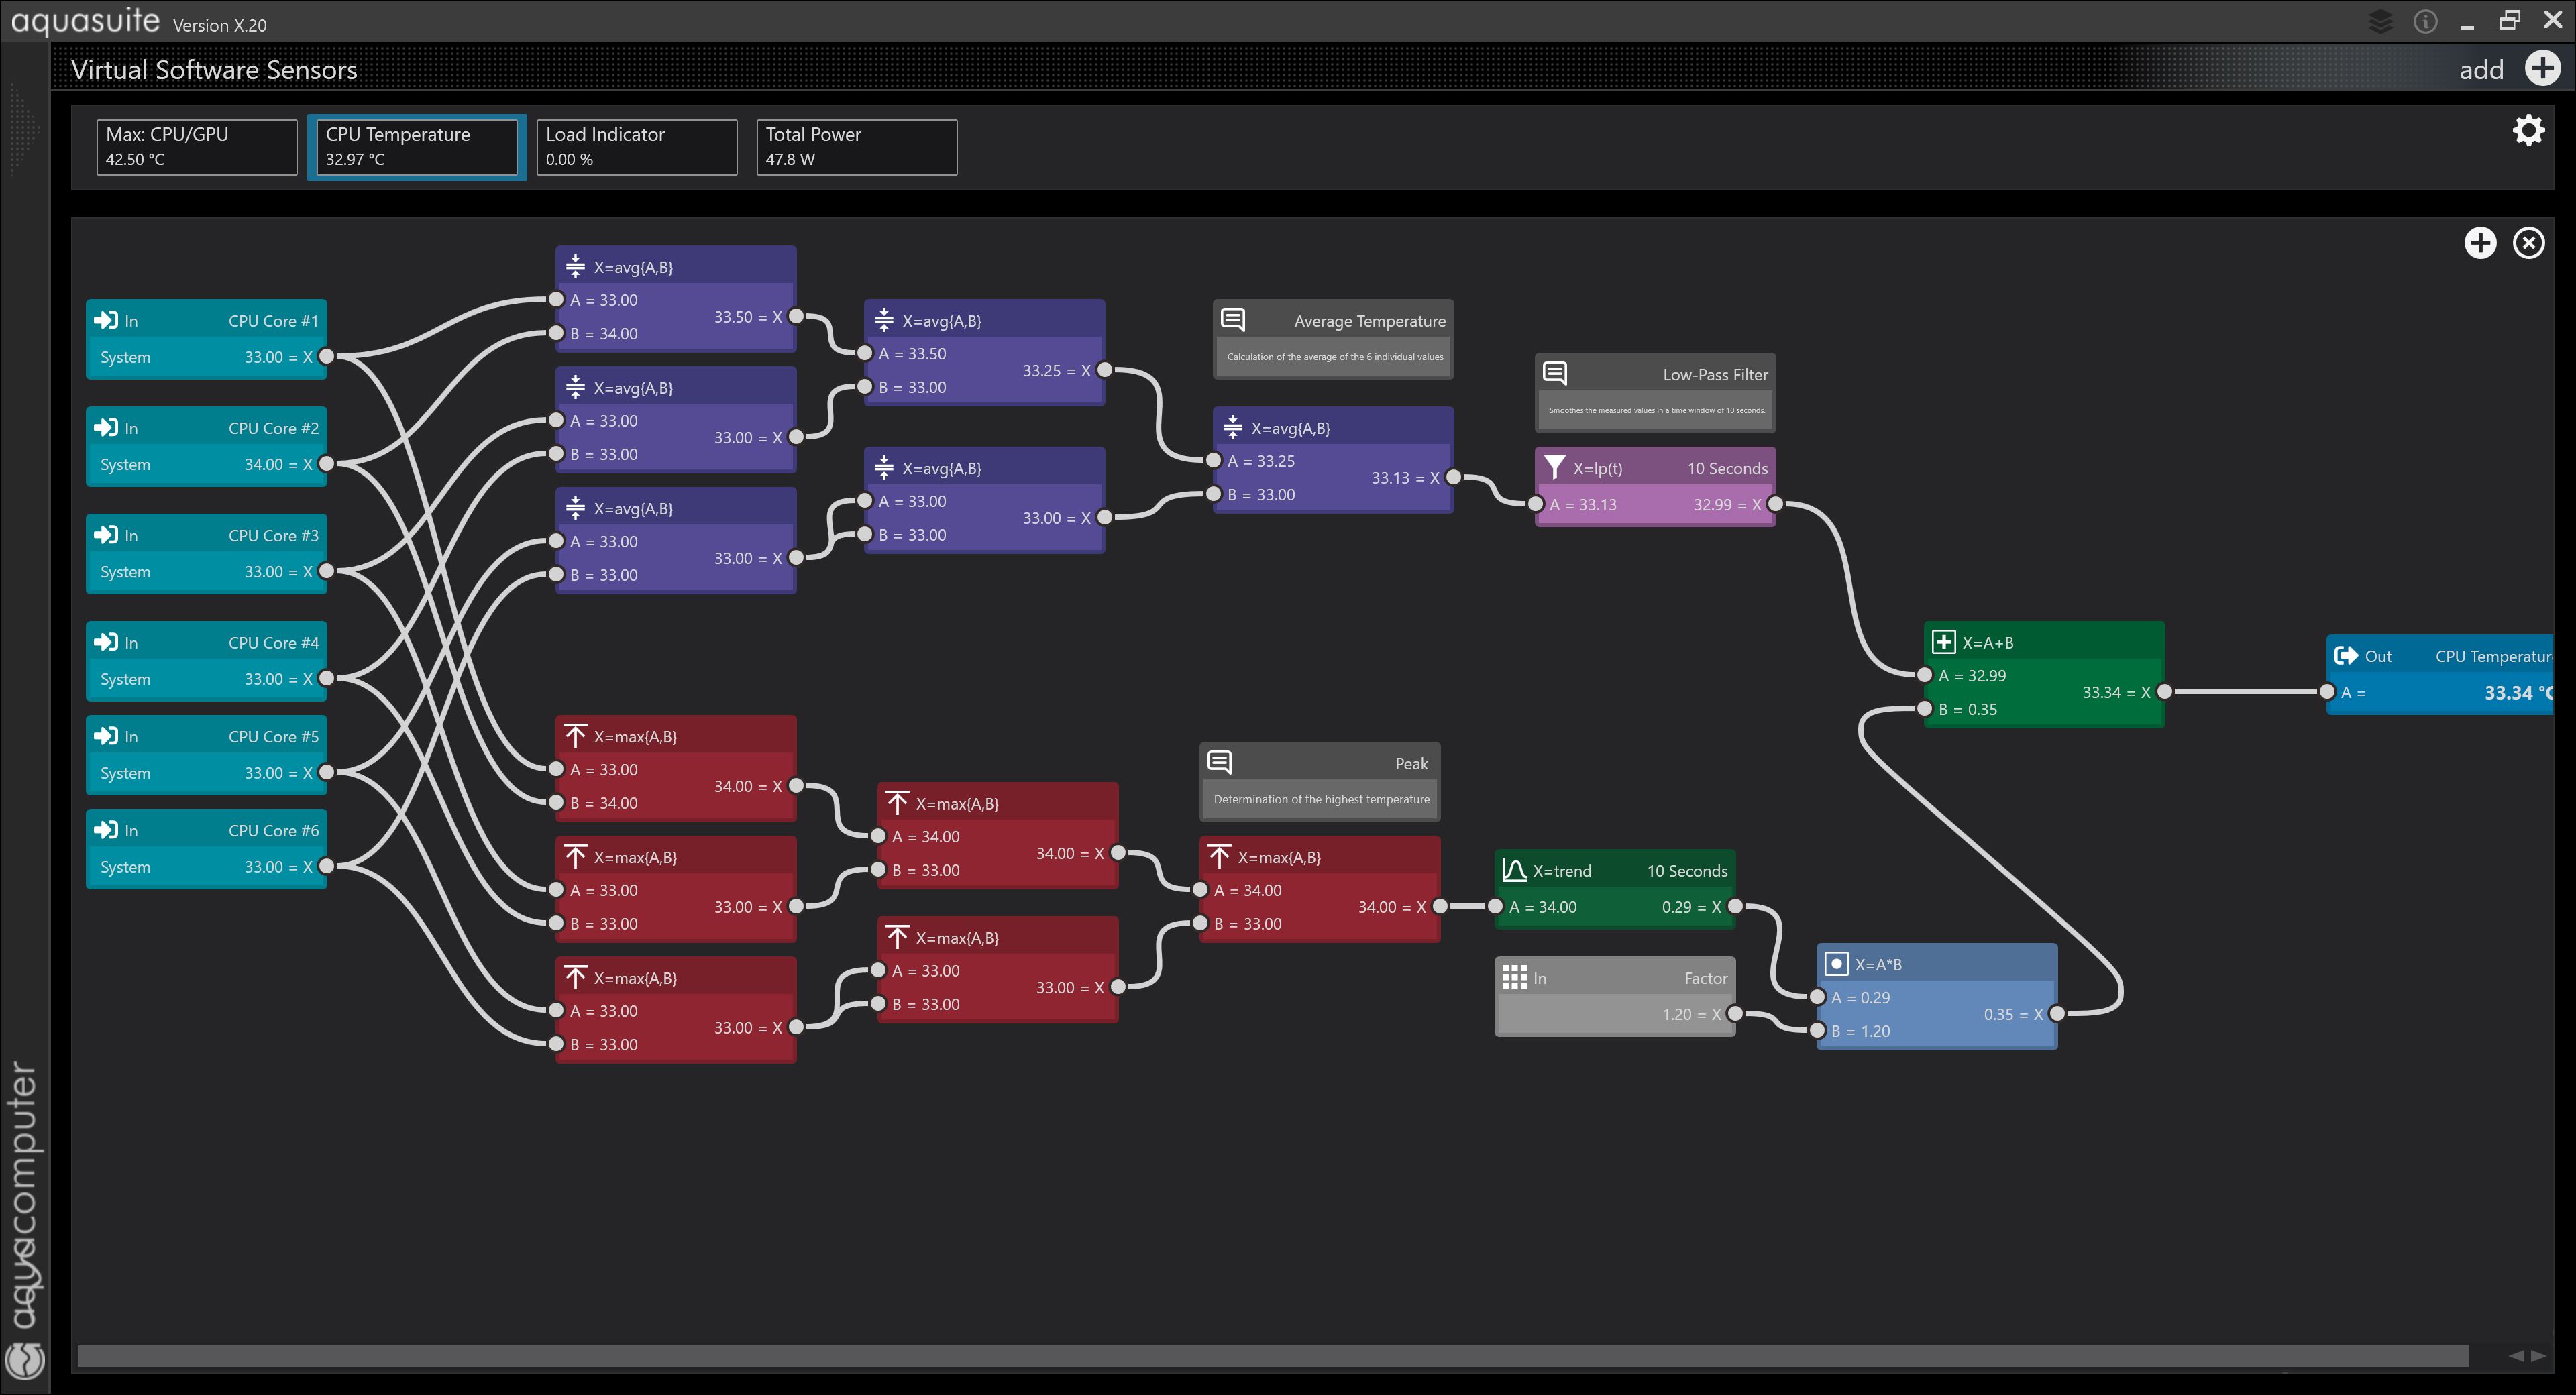
Task: Click the add text button
Action: coord(2481,70)
